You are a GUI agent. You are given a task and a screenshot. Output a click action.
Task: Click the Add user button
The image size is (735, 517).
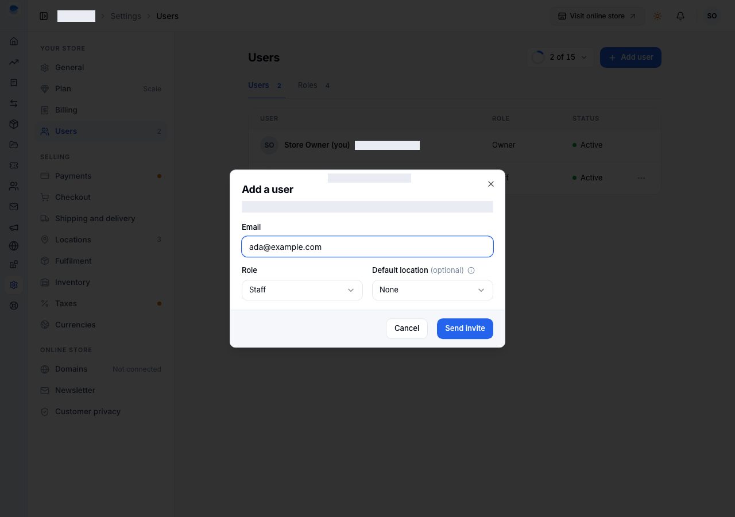click(630, 57)
